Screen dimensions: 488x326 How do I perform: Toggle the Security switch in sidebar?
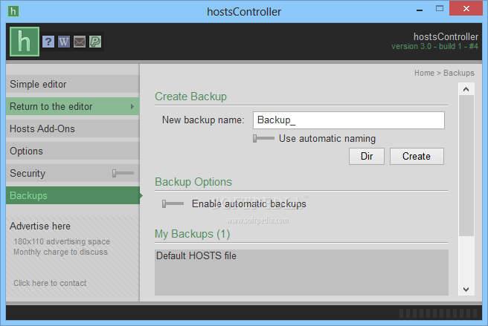pyautogui.click(x=123, y=173)
